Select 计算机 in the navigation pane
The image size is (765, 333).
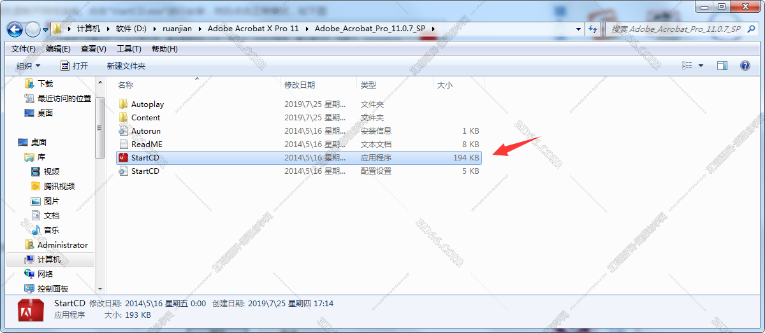click(49, 259)
